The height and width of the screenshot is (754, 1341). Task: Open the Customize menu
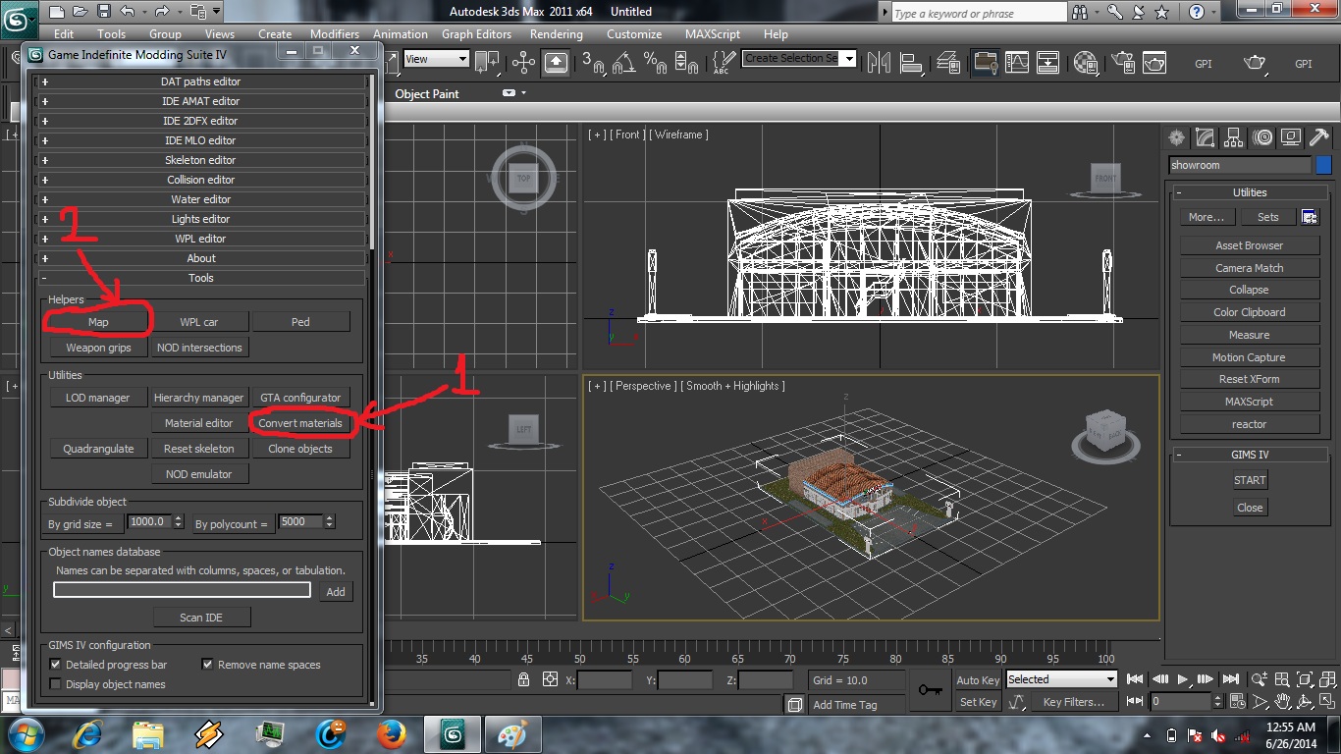click(634, 33)
